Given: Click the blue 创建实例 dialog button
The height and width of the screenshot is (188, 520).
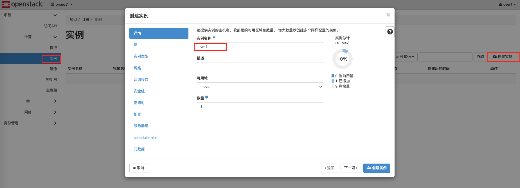Looking at the screenshot, I should 377,168.
